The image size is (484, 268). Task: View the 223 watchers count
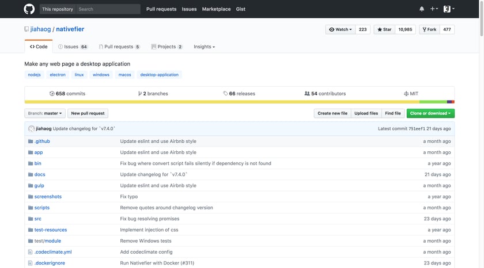point(362,29)
